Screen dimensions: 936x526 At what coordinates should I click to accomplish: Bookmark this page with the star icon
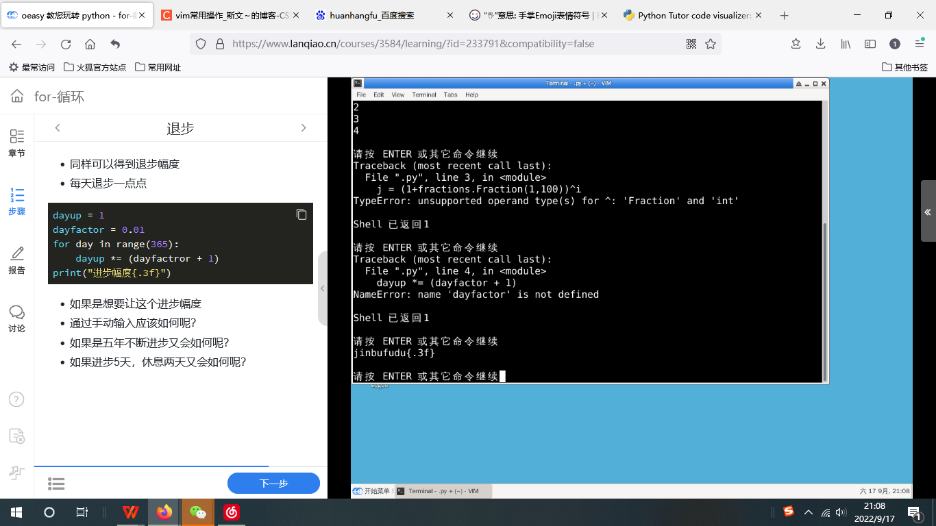(711, 44)
